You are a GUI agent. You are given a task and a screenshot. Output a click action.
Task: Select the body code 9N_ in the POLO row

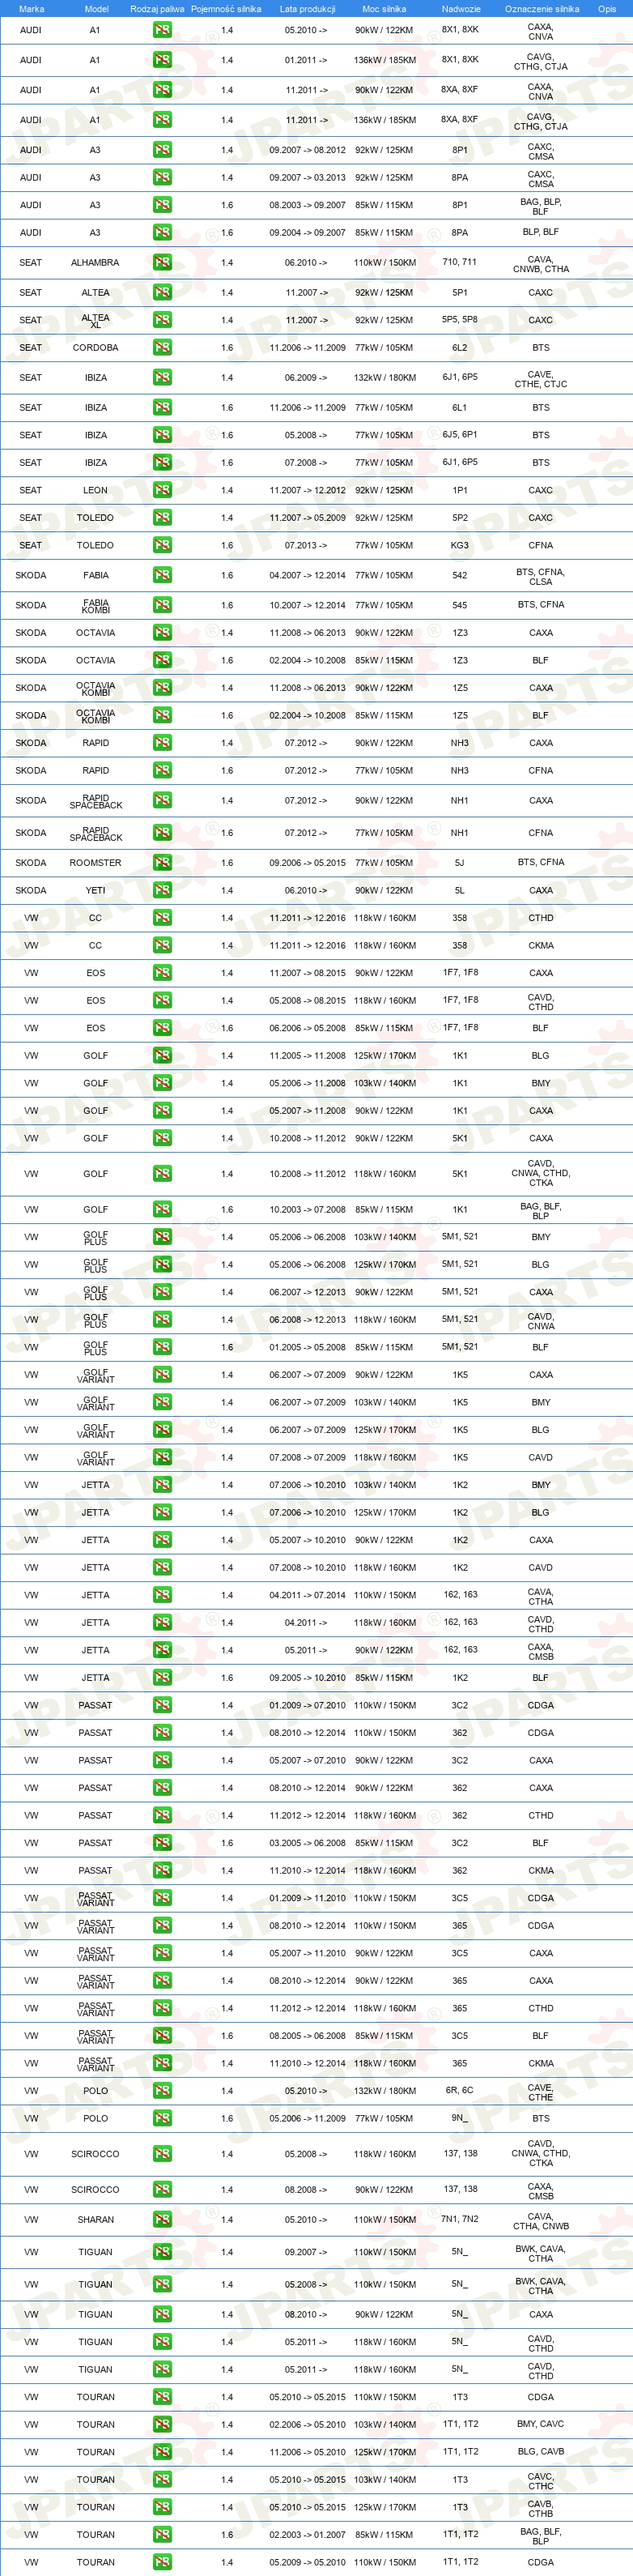coord(459,2117)
